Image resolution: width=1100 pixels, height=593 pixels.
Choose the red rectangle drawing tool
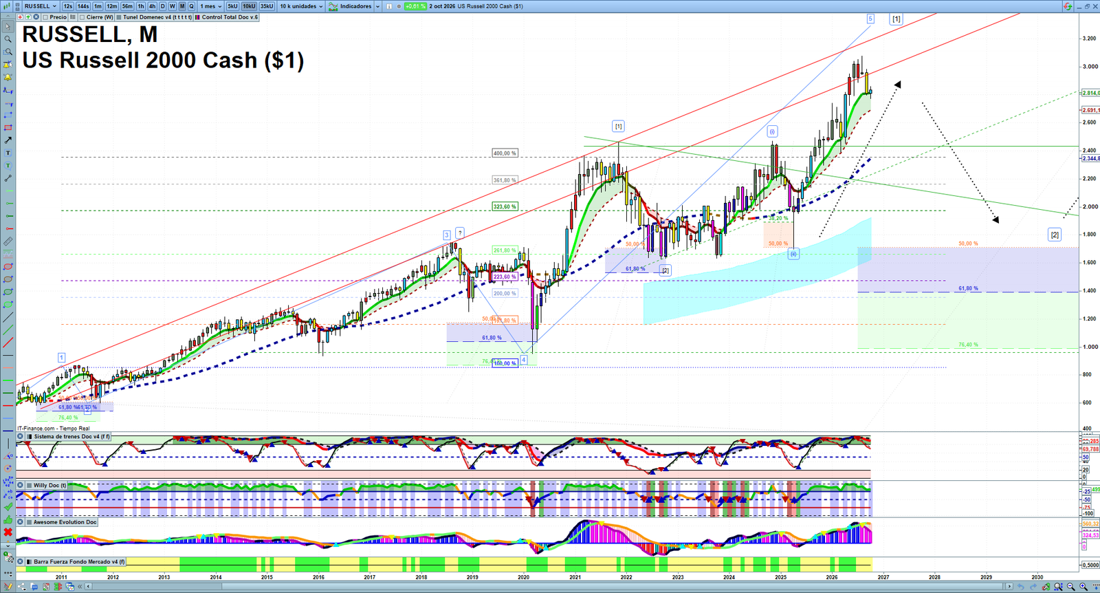(x=8, y=128)
